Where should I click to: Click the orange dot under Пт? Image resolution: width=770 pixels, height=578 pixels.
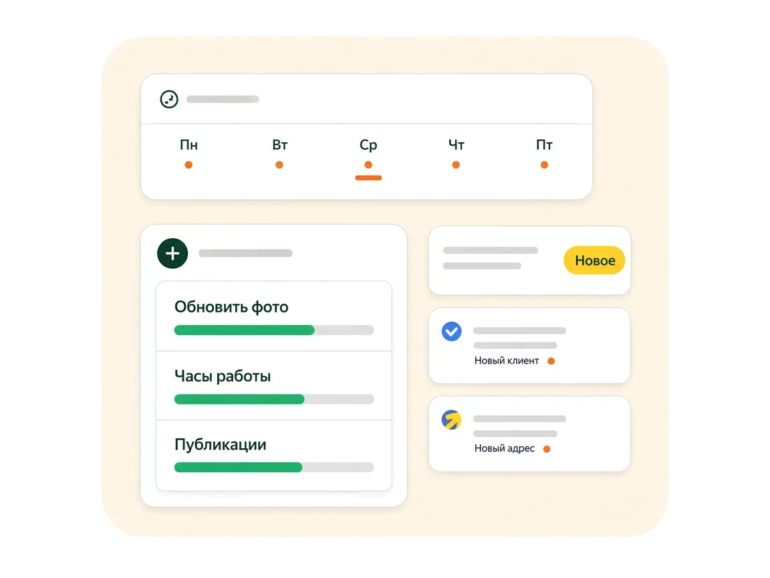[x=544, y=165]
